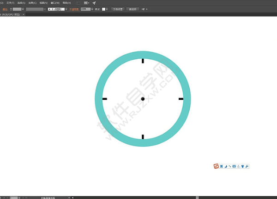Image resolution: width=277 pixels, height=199 pixels.
Task: Open the 帮助(H) menu
Action: pyautogui.click(x=66, y=3)
